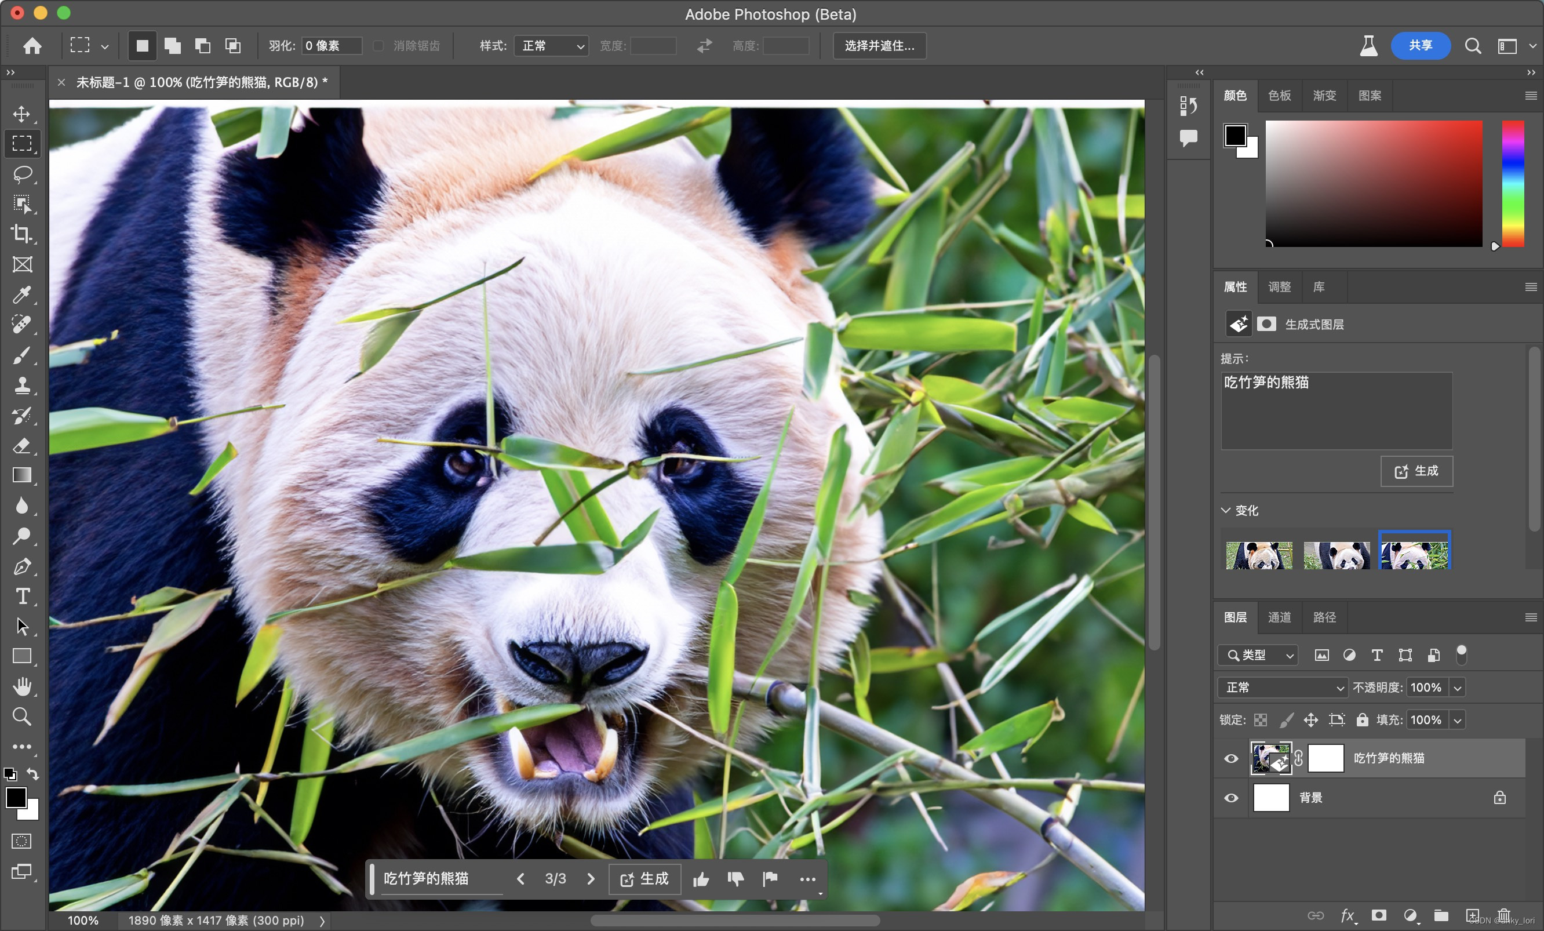
Task: Click the 生成 button in Properties panel
Action: click(x=1416, y=471)
